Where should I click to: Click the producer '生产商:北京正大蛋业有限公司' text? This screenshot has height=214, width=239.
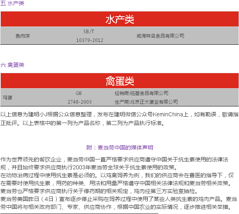(146, 102)
